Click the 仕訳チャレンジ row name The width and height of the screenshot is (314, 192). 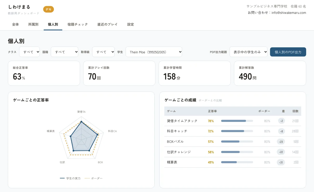(179, 152)
